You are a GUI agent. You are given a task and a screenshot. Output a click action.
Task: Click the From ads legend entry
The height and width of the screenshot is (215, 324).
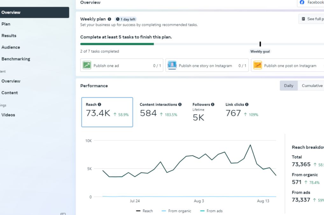pos(211,211)
